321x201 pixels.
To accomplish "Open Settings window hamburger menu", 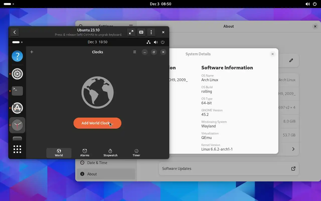I will [131, 26].
